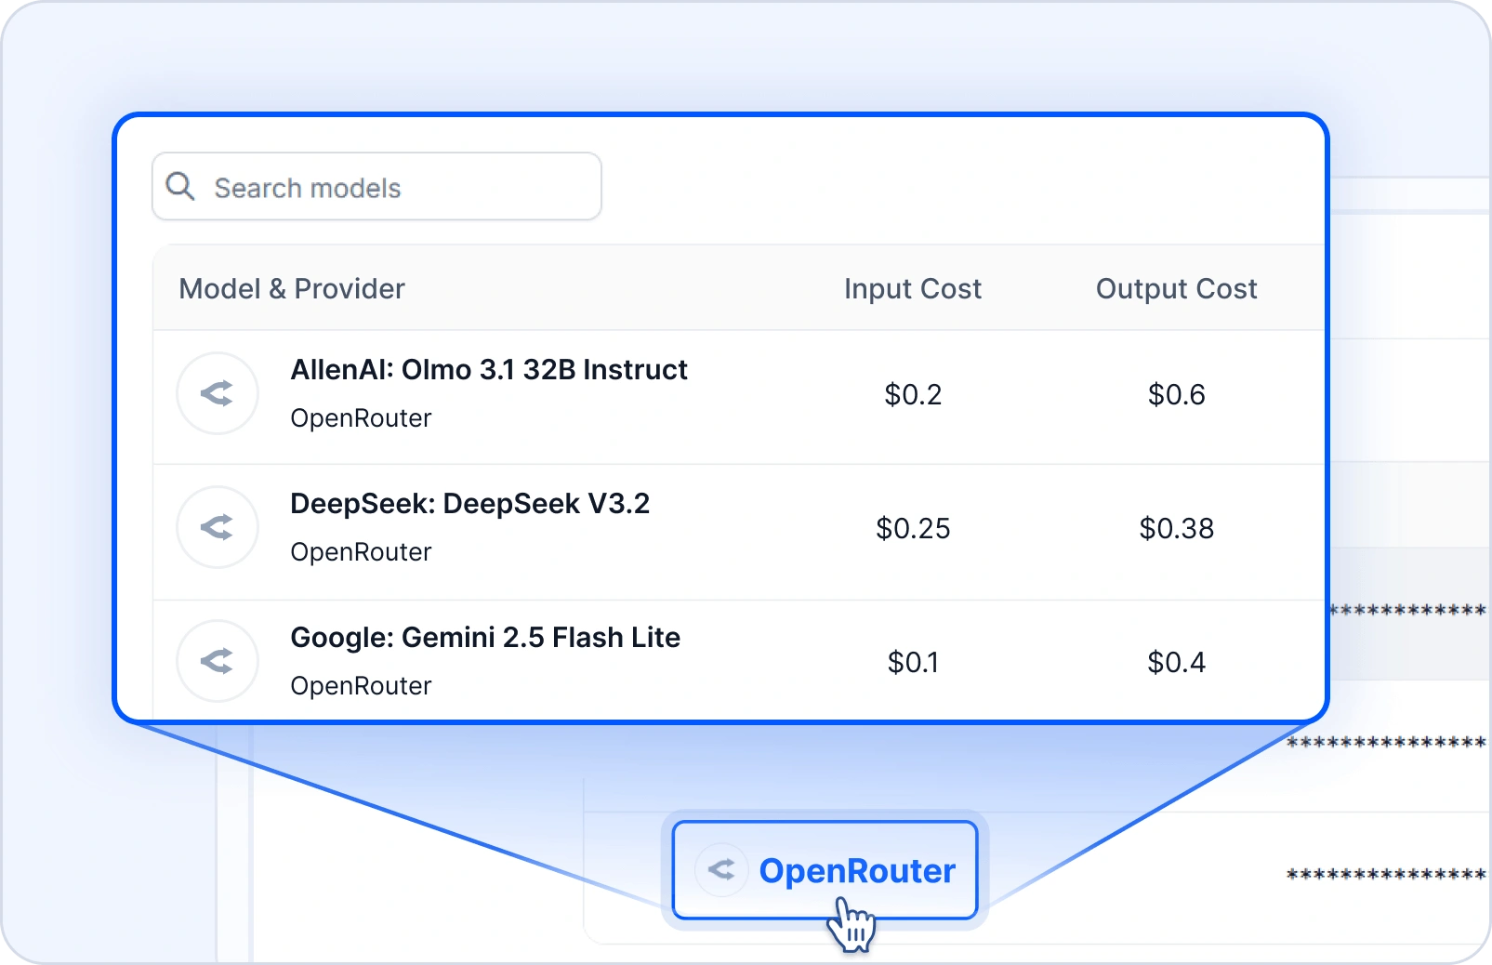Select the routing icon beside AllenAI Olmo 3.1
This screenshot has width=1492, height=965.
click(217, 393)
